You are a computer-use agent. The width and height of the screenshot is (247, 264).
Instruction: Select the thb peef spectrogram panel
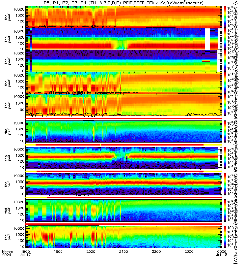(123, 39)
